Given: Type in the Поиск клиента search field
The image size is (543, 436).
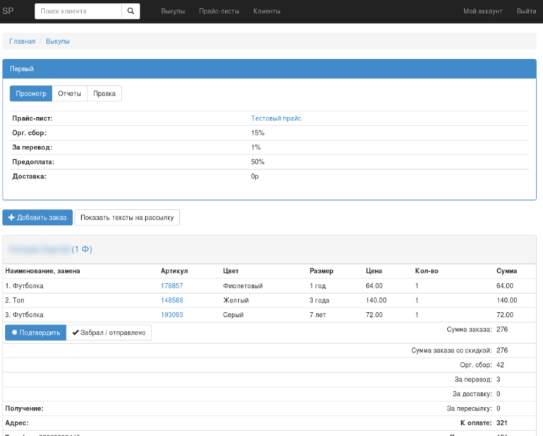Looking at the screenshot, I should click(78, 11).
